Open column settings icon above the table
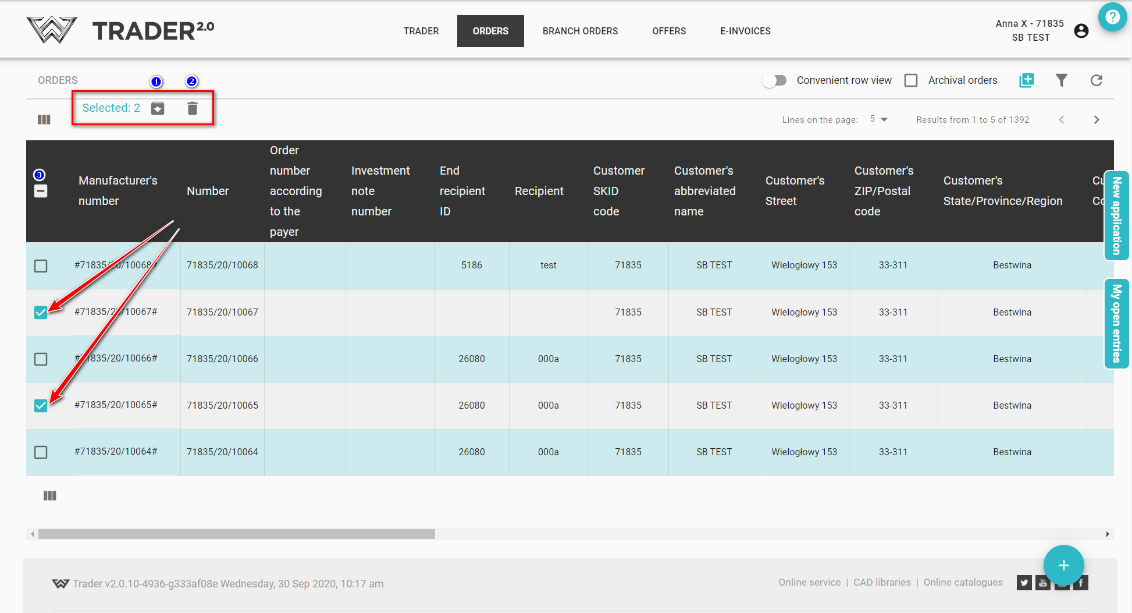 (44, 119)
